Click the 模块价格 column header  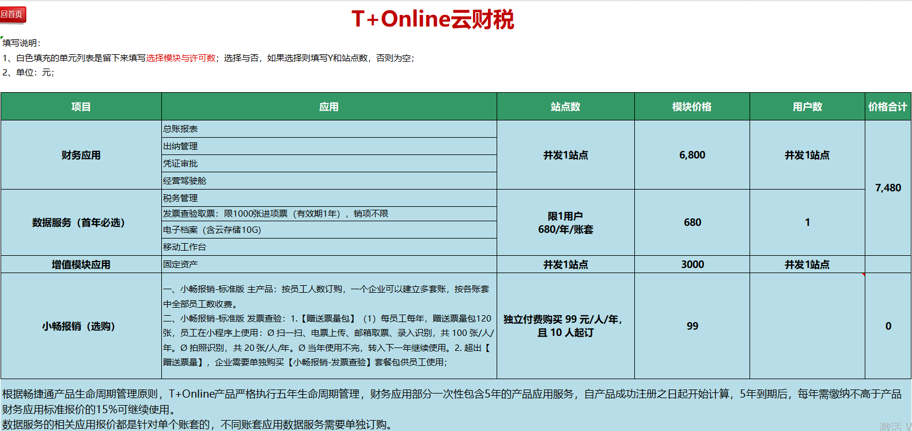point(692,107)
